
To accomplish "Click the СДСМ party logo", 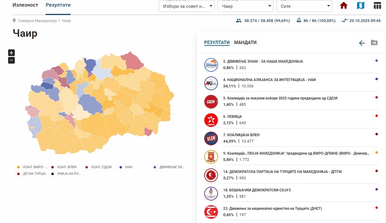I will coord(211,101).
